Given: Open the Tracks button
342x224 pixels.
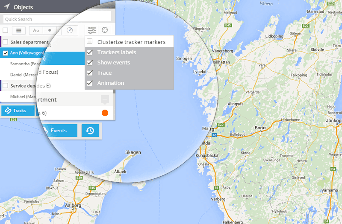Looking at the screenshot, I should 18,111.
